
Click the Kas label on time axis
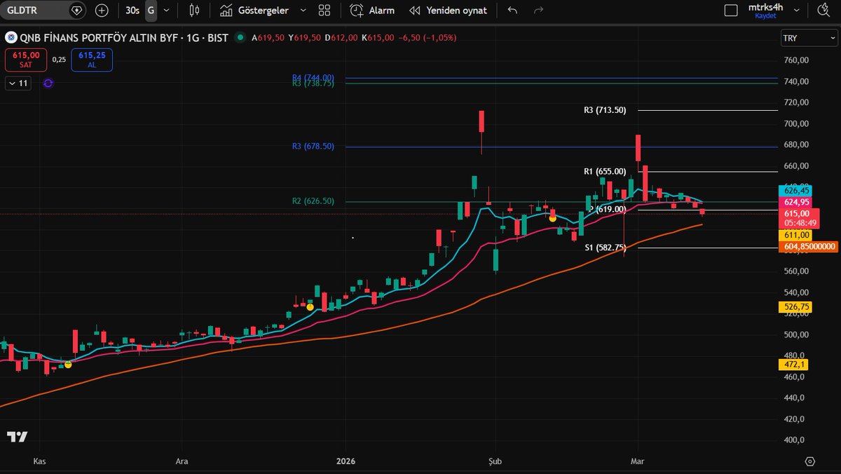[x=39, y=461]
